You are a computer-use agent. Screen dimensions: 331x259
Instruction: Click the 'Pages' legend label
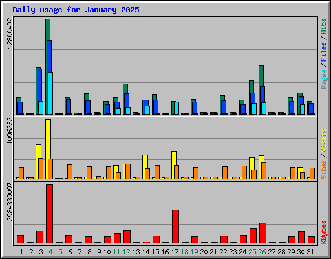click(324, 79)
